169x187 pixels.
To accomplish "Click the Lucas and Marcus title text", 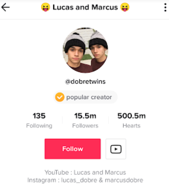I will tap(85, 7).
